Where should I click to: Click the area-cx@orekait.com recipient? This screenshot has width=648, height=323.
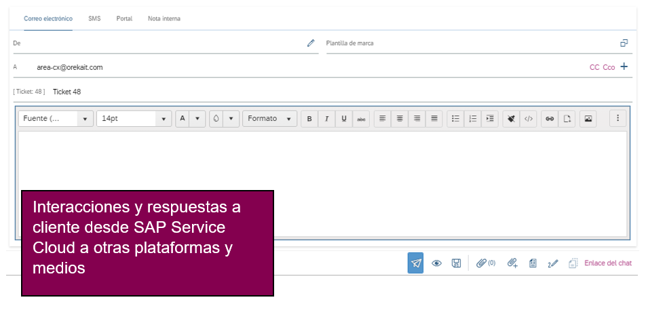pyautogui.click(x=70, y=67)
